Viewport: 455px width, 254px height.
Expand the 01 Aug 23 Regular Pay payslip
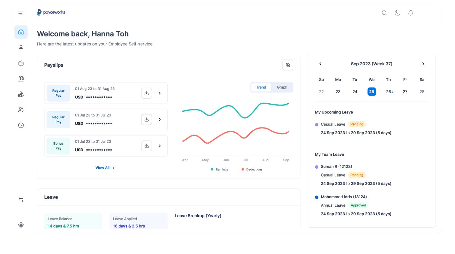point(160,93)
